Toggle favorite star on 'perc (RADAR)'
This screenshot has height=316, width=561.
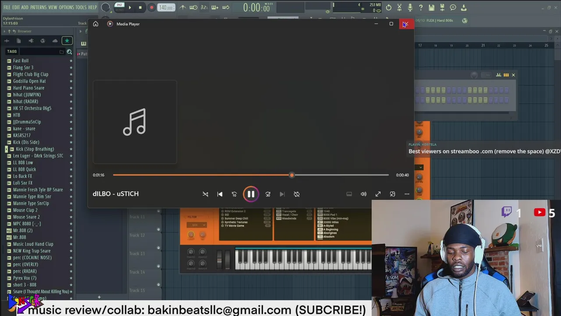click(71, 271)
